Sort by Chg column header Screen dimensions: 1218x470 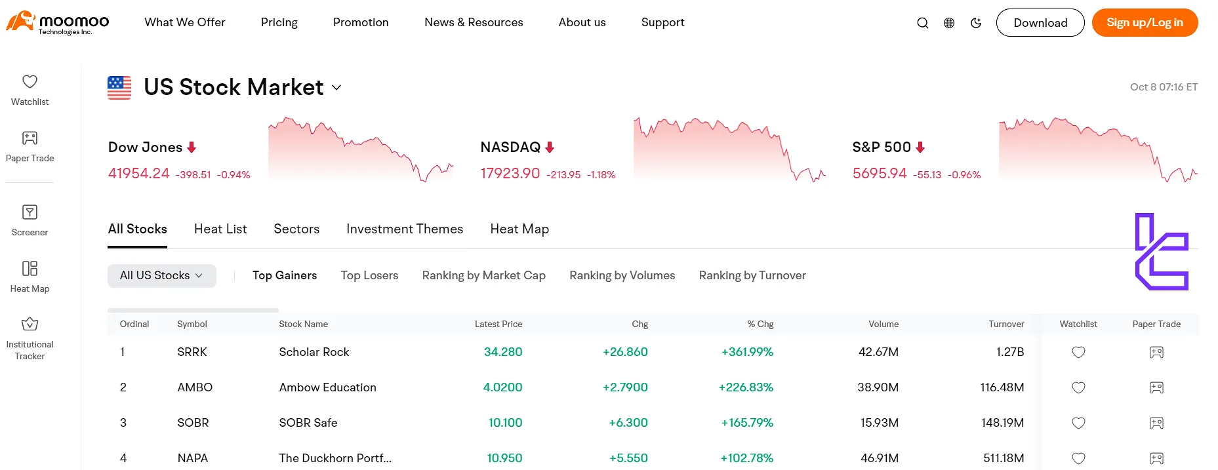point(640,324)
